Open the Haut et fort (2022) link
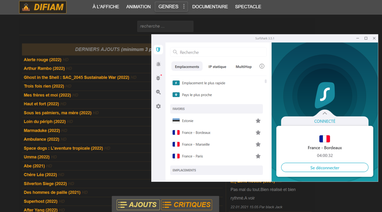Viewport: 382px width, 212px height. click(x=41, y=104)
